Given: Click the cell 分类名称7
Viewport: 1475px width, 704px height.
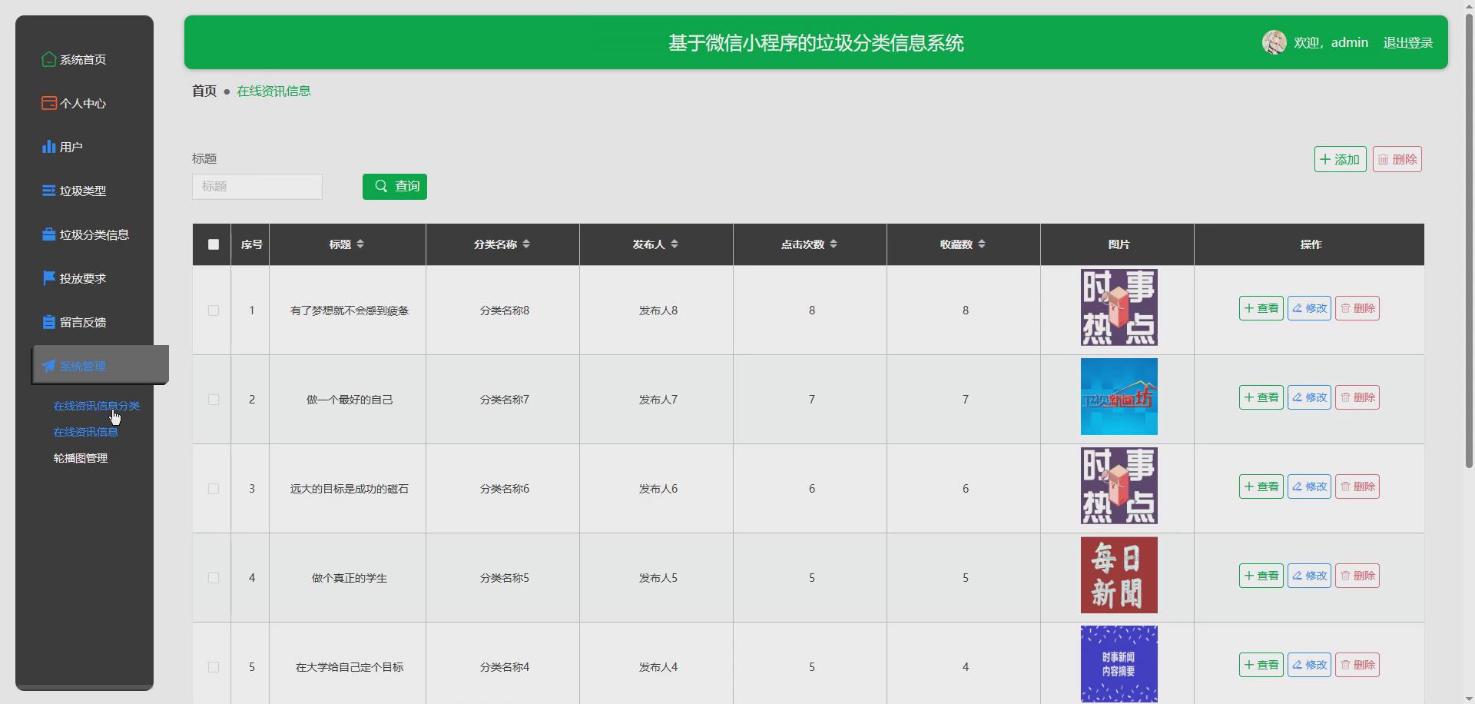Looking at the screenshot, I should tap(504, 400).
